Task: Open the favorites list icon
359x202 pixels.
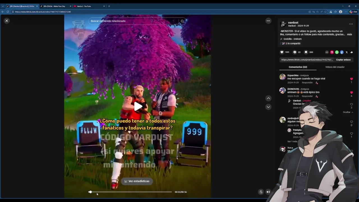Action: pos(335,12)
